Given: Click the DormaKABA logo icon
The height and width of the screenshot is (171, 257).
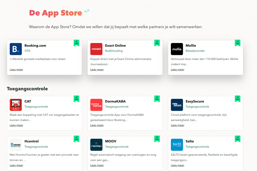Looking at the screenshot, I should point(96,105).
